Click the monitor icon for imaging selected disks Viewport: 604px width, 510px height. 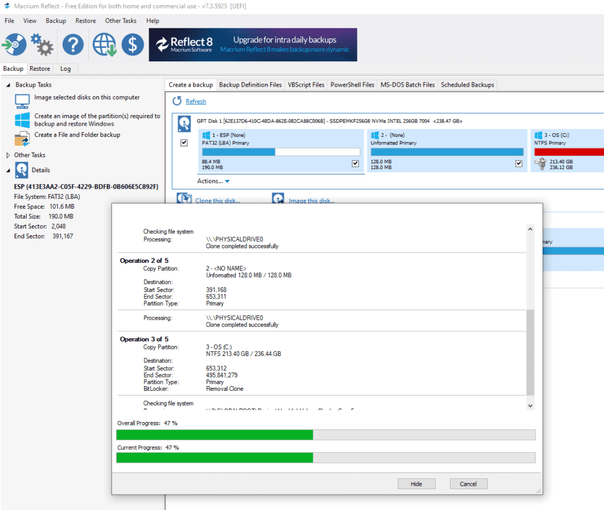(x=22, y=101)
